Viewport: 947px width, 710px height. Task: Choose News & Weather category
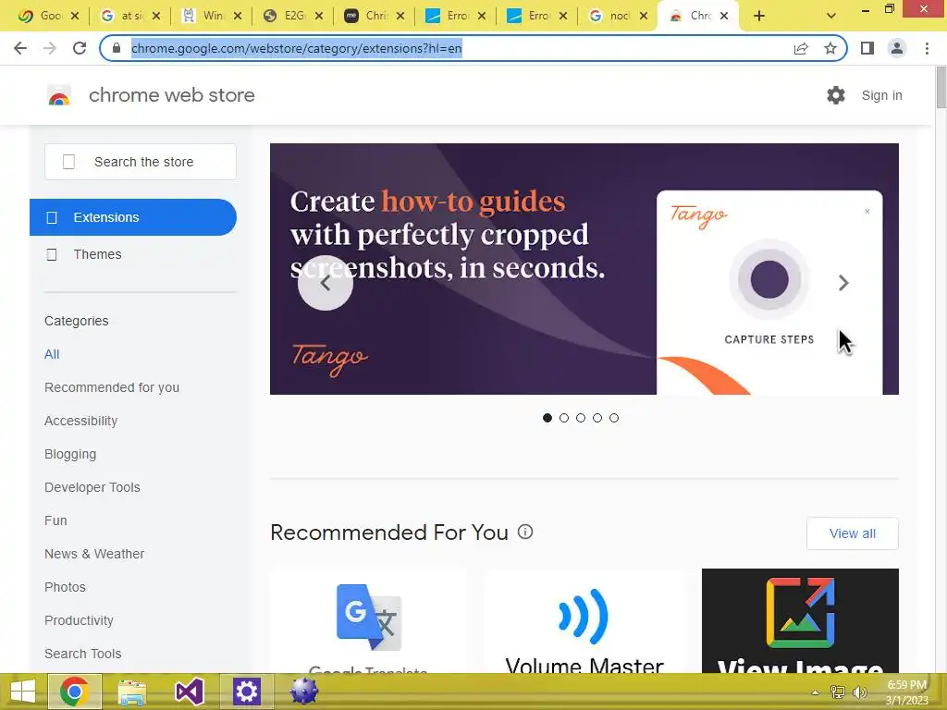94,554
